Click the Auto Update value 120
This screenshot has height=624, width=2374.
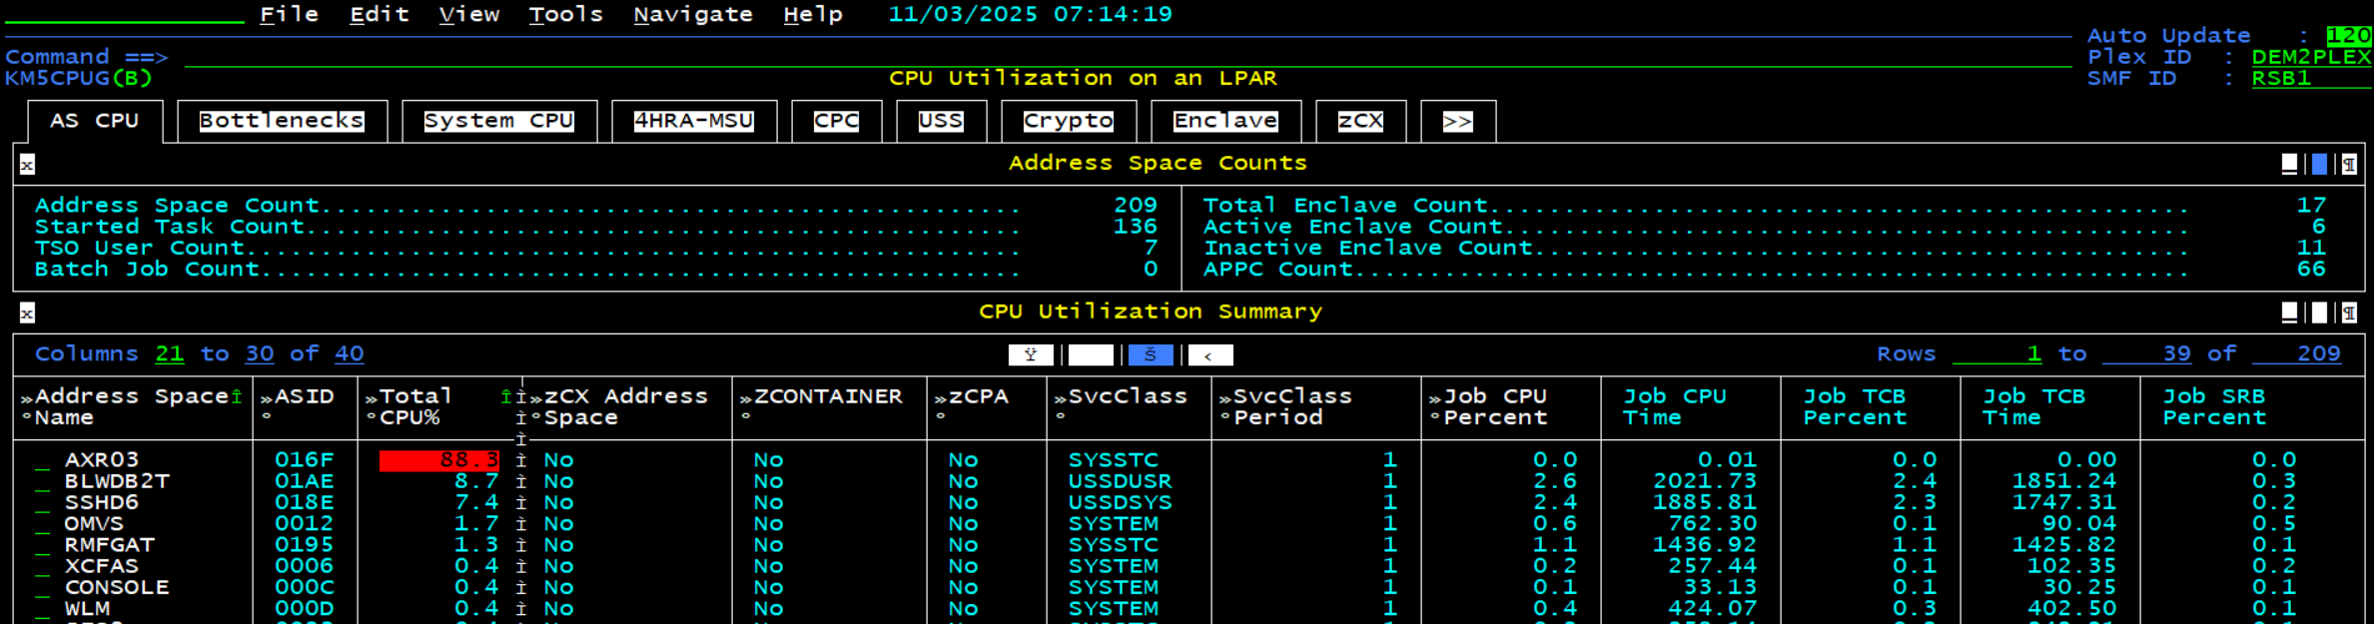[x=2349, y=36]
